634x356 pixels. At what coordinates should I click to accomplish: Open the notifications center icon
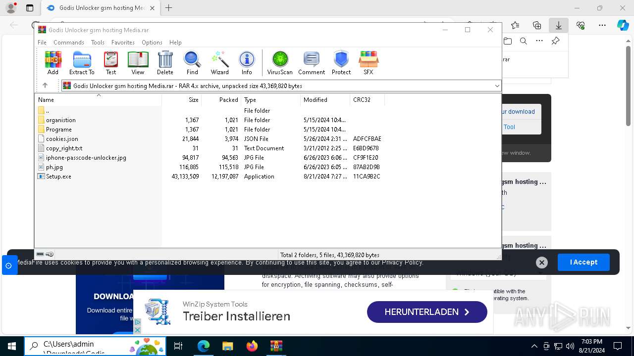pyautogui.click(x=618, y=346)
